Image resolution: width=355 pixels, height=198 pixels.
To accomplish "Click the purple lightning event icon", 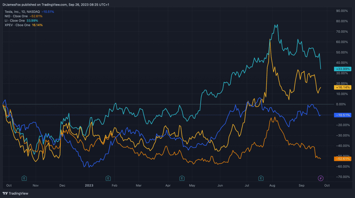I will coord(321,178).
